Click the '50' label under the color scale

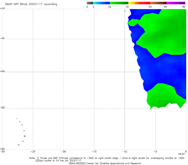click(150, 7)
